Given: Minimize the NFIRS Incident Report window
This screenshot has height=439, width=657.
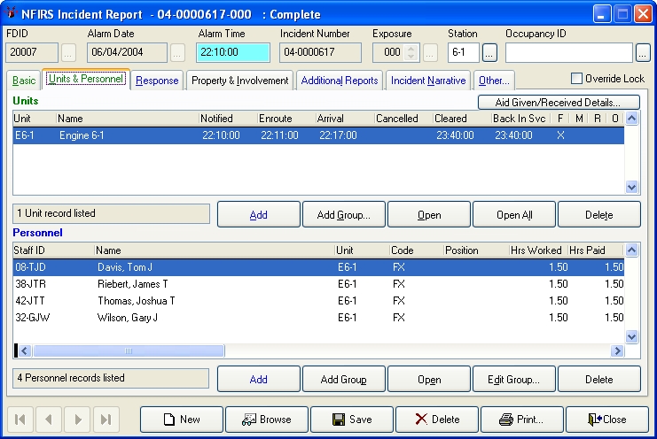Looking at the screenshot, I should [x=602, y=14].
